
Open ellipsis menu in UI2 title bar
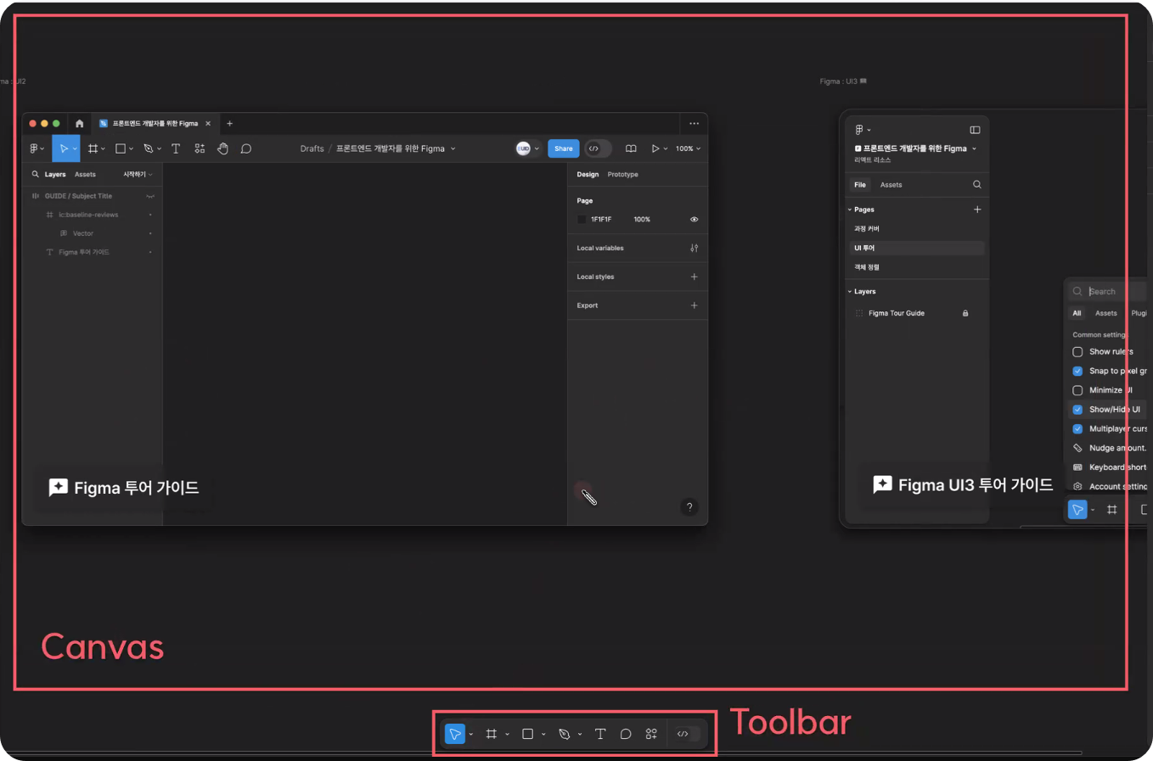coord(694,123)
